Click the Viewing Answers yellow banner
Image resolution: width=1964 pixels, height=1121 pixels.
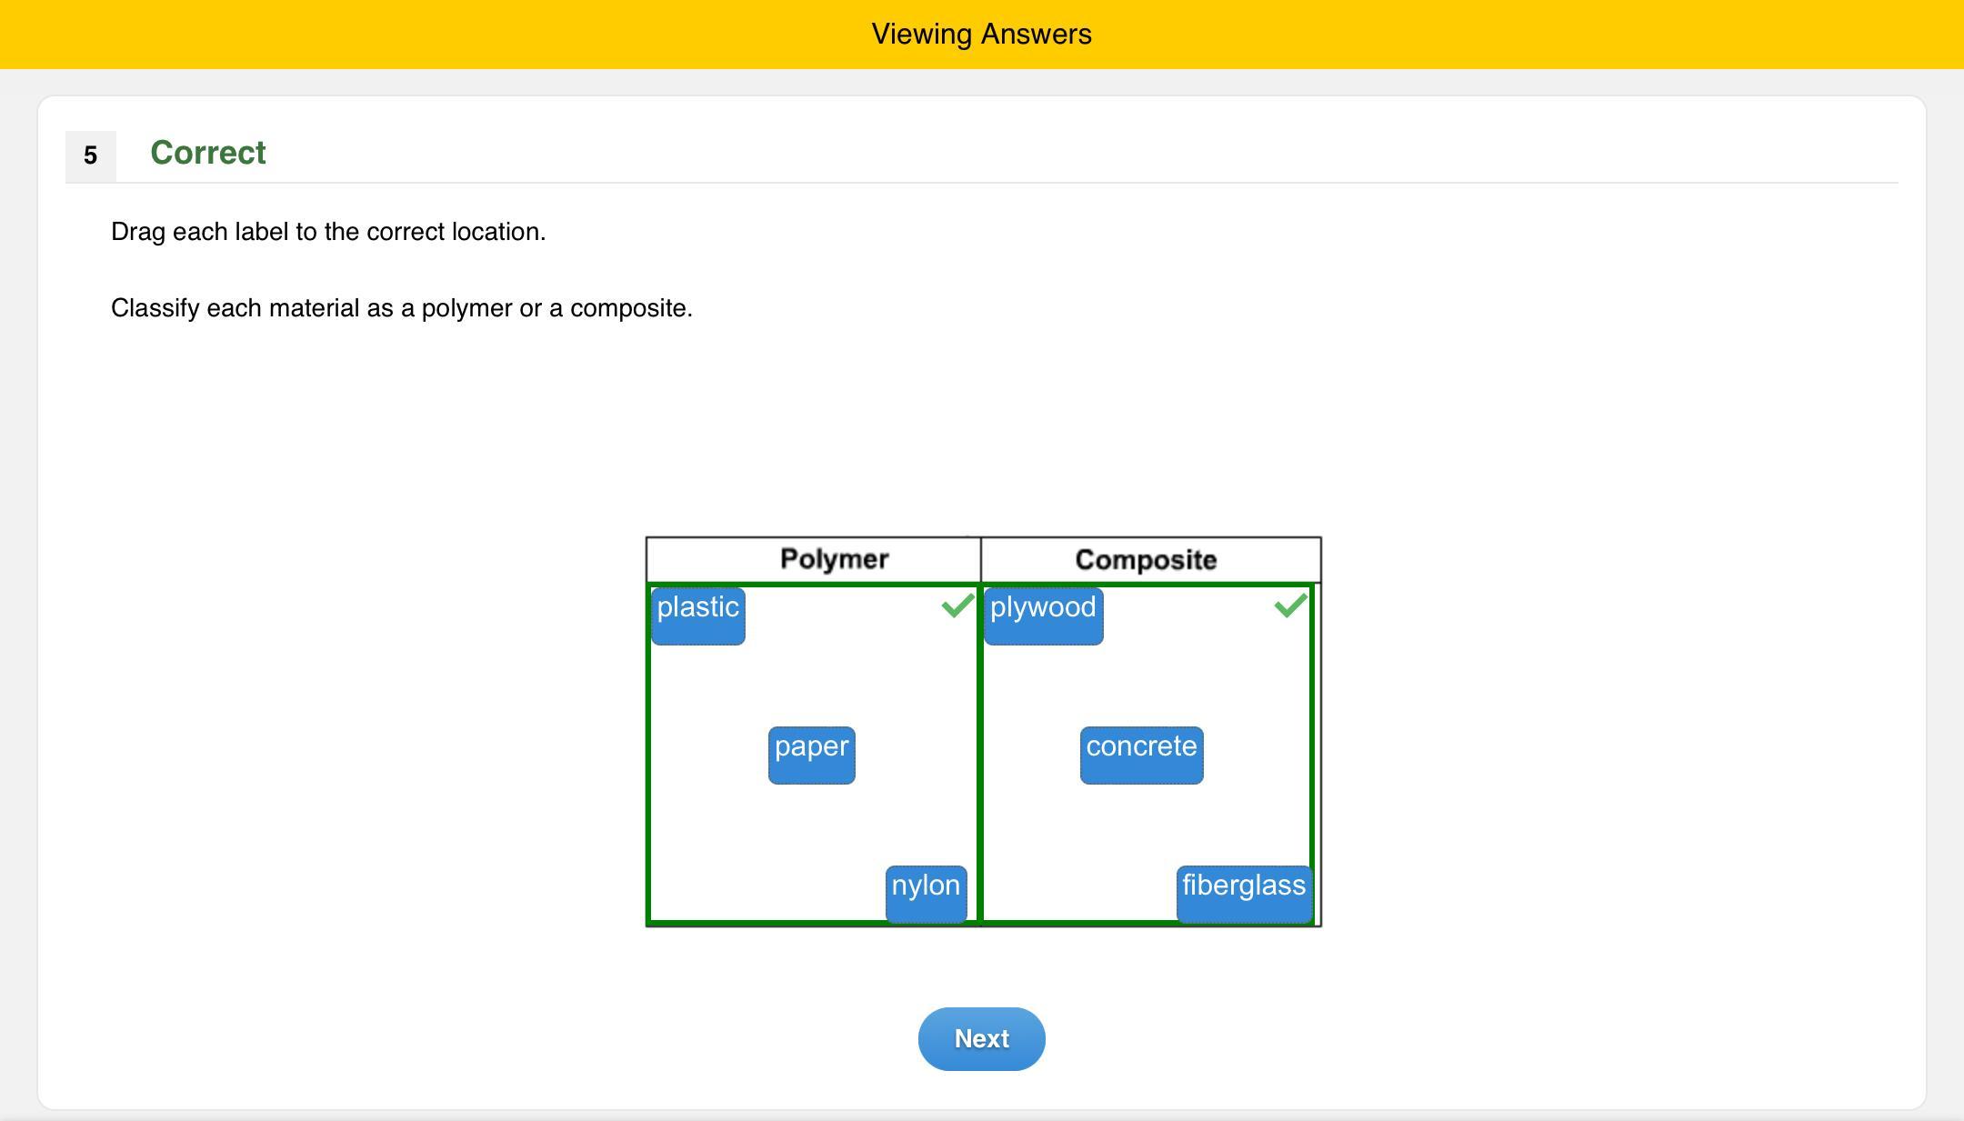click(x=981, y=34)
